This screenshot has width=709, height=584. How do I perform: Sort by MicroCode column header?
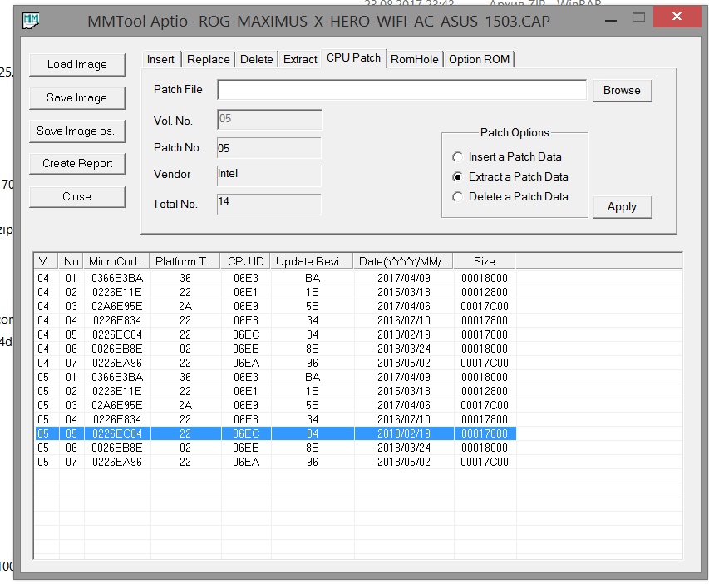tap(117, 261)
